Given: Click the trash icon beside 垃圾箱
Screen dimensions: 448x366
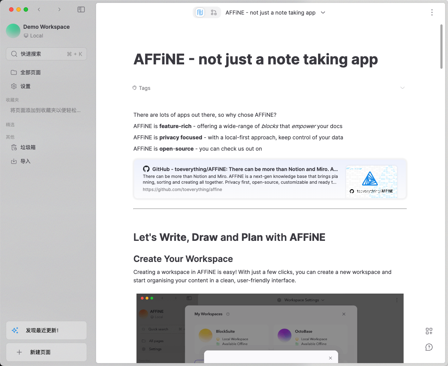Looking at the screenshot, I should [x=14, y=147].
